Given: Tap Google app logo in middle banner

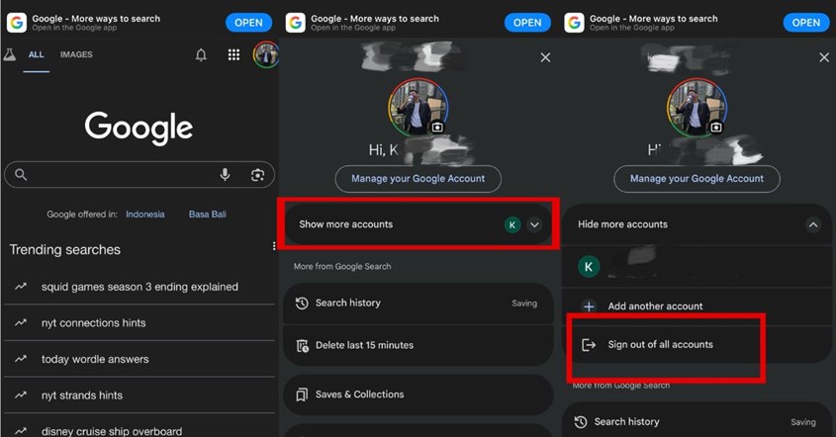Looking at the screenshot, I should coord(296,23).
